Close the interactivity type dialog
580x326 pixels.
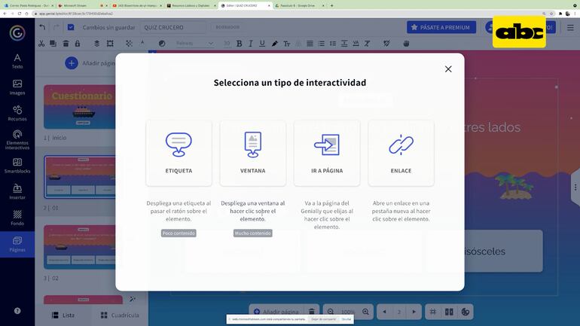click(448, 69)
